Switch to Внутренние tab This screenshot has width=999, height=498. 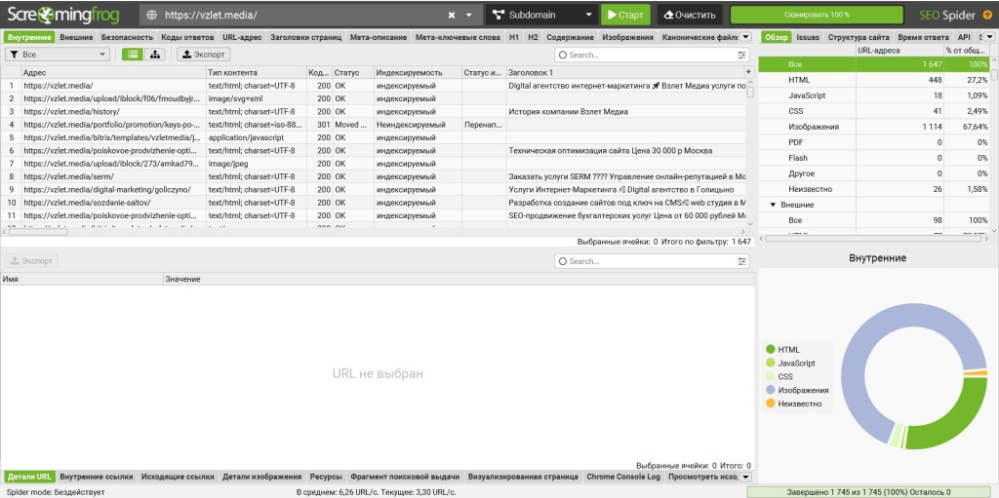tap(28, 38)
